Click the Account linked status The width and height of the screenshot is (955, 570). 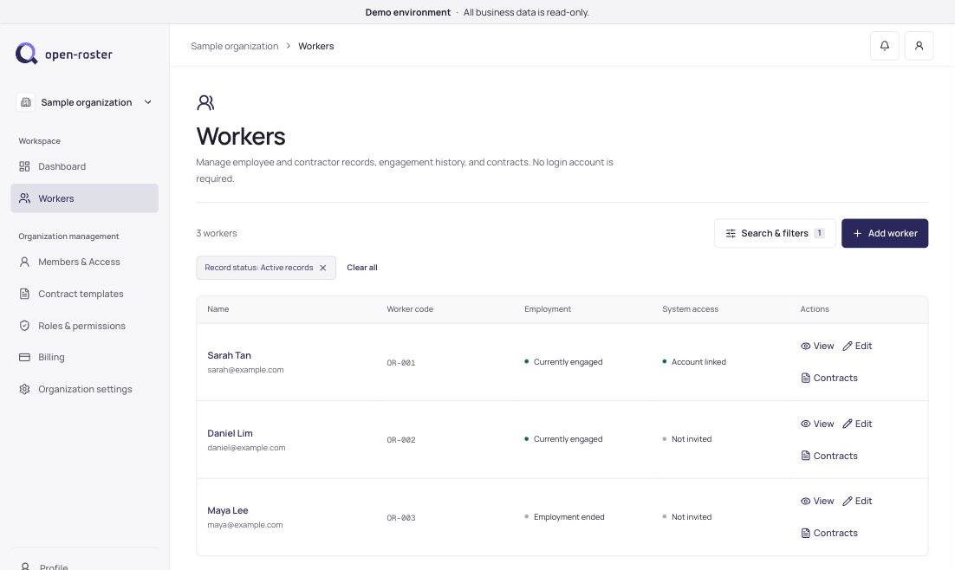pyautogui.click(x=694, y=362)
